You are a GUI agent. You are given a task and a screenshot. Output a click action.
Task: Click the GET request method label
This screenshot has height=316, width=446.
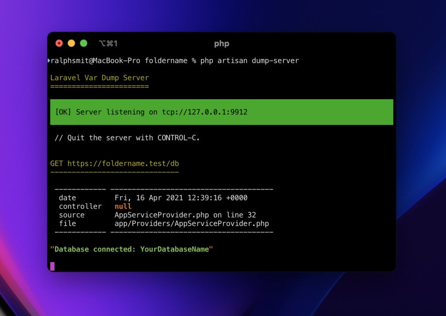(x=56, y=163)
